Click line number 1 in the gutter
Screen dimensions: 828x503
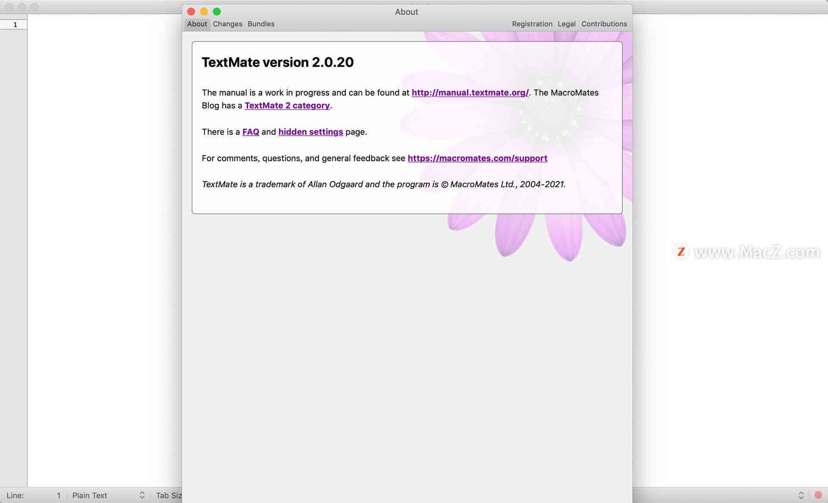[x=15, y=25]
